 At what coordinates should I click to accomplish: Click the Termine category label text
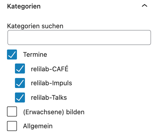click(x=35, y=54)
